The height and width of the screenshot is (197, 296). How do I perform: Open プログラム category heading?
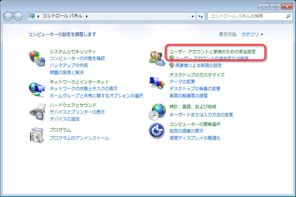tap(60, 130)
